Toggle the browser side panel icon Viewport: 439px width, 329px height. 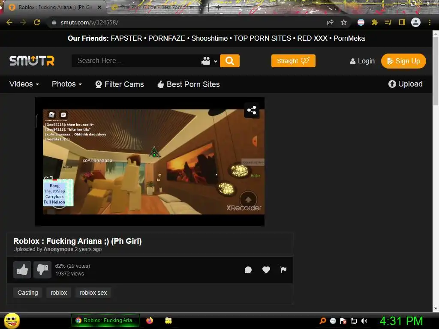click(402, 22)
